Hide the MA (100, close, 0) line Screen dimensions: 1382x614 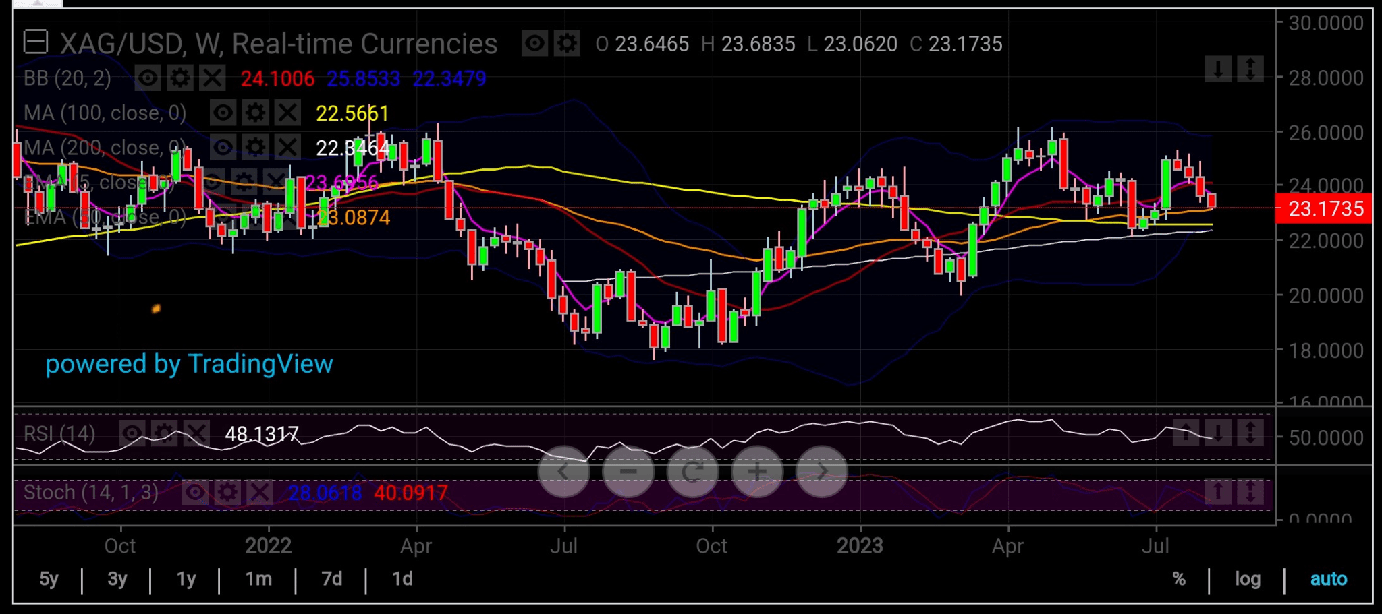[x=223, y=113]
